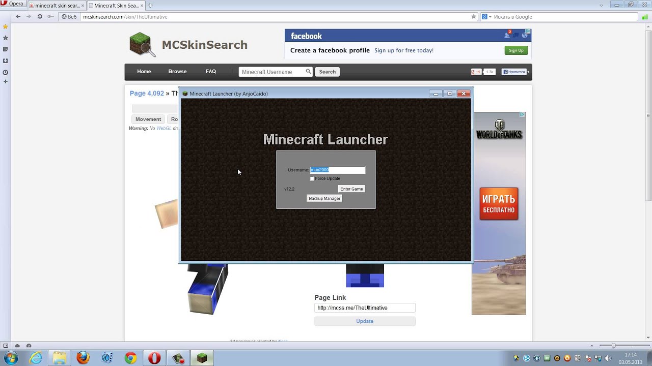Click the username field with man2000

tap(338, 170)
